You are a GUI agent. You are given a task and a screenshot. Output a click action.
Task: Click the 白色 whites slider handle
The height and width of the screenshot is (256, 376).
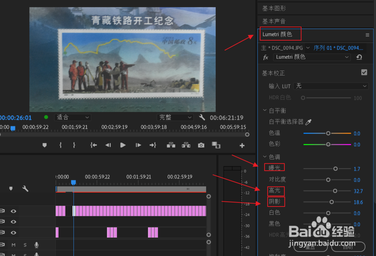click(328, 213)
